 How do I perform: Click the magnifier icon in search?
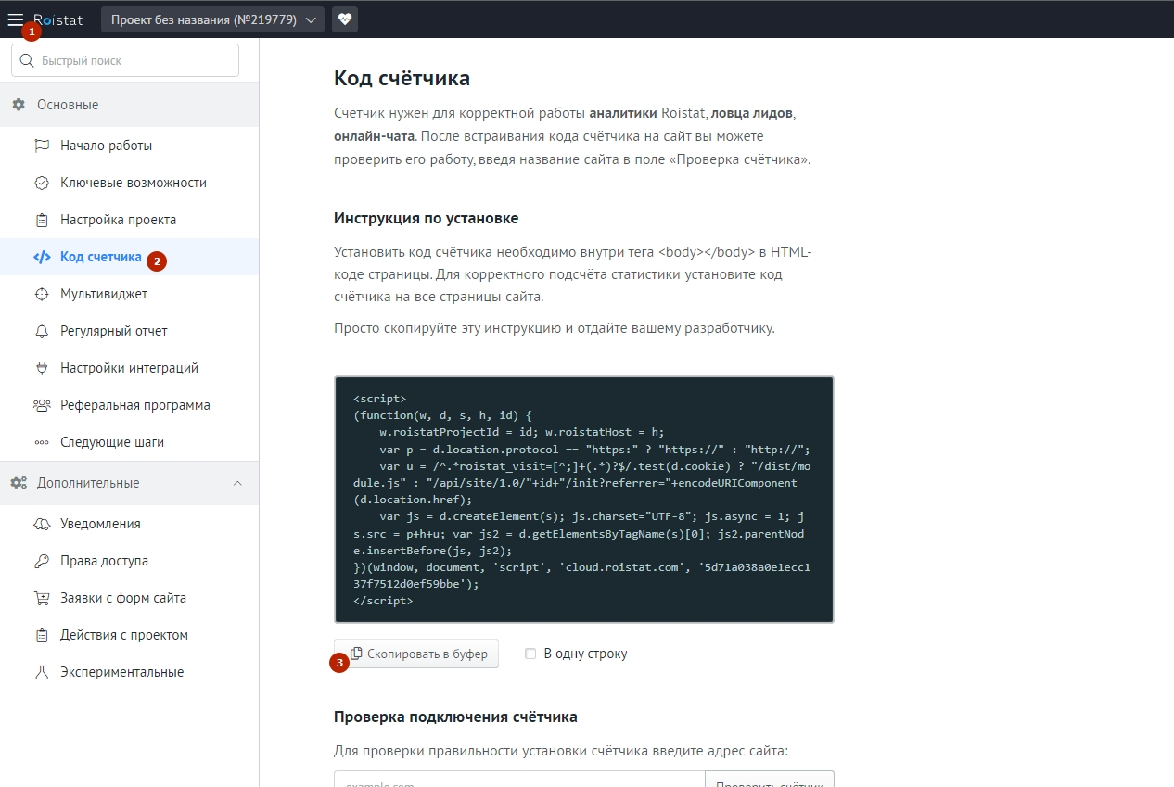pyautogui.click(x=26, y=60)
